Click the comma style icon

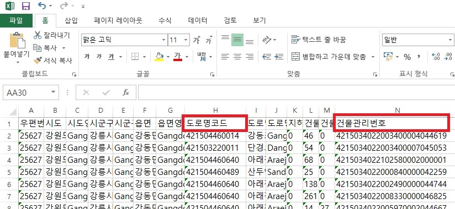click(419, 57)
